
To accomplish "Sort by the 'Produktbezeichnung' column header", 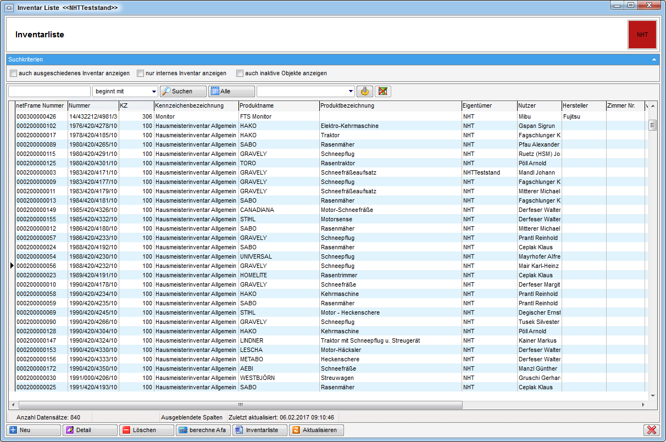I will (390, 105).
